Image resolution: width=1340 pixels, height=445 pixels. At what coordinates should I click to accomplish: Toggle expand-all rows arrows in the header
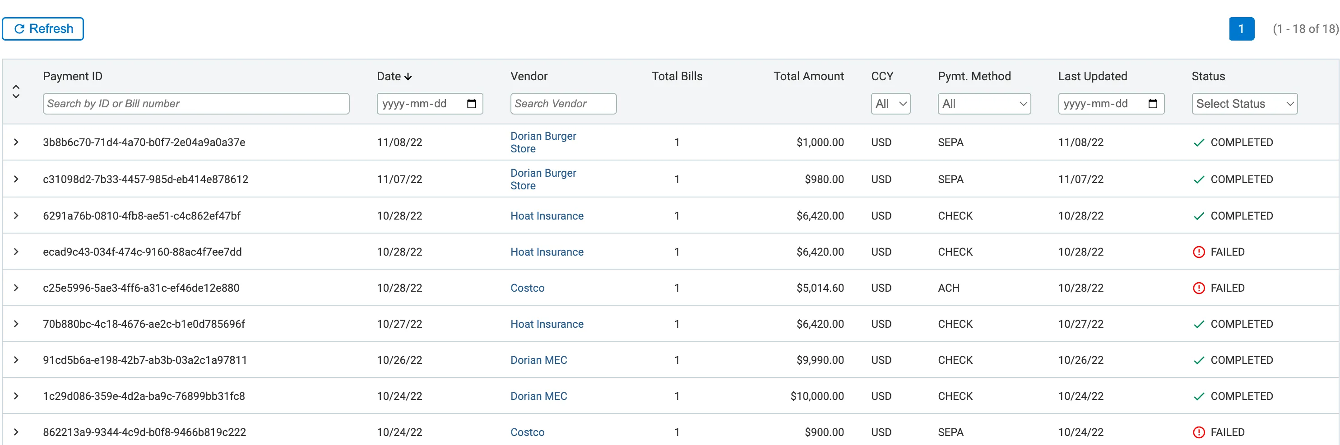click(16, 92)
